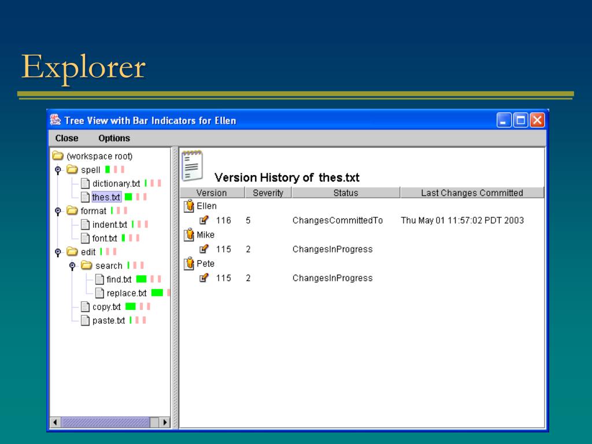Click the replace.txt file icon
Image resolution: width=592 pixels, height=444 pixels.
tap(99, 293)
